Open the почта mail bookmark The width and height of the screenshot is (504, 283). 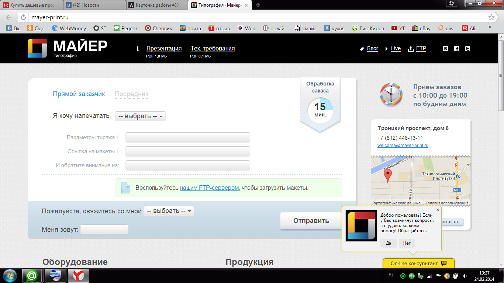click(190, 28)
